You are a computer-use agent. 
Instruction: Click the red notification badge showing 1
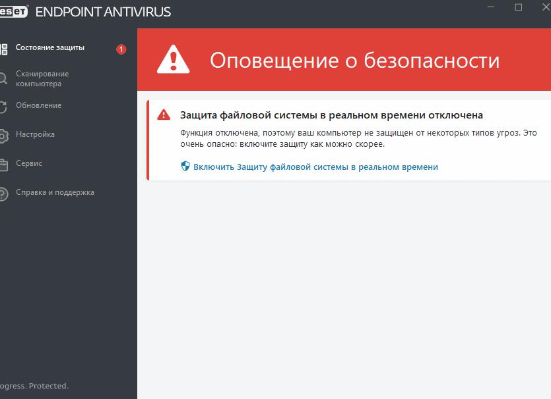[x=121, y=49]
